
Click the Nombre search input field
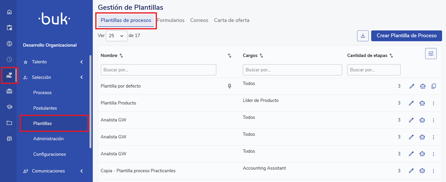coord(158,70)
